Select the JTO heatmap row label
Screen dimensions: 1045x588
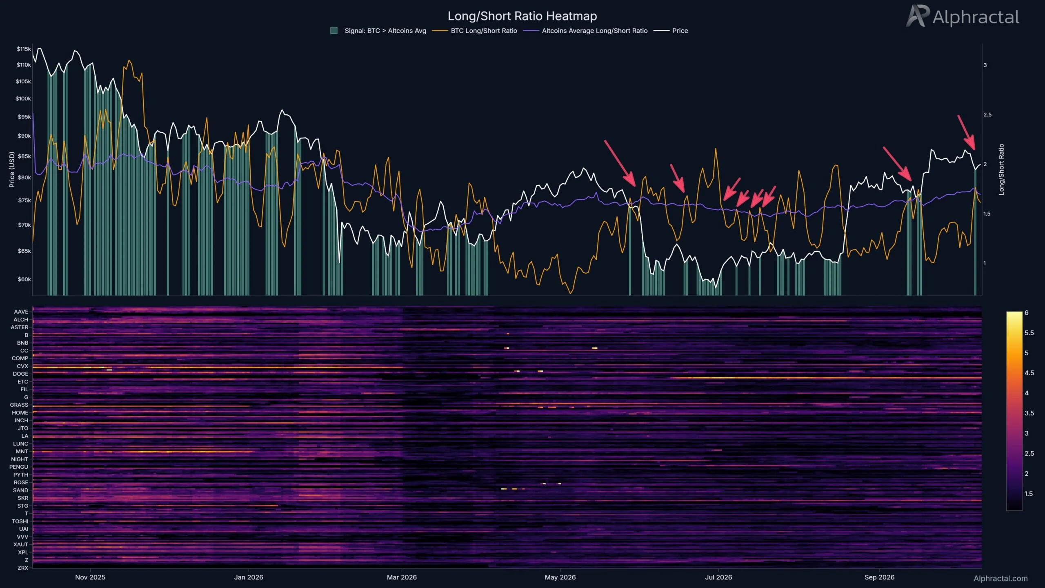pyautogui.click(x=23, y=428)
